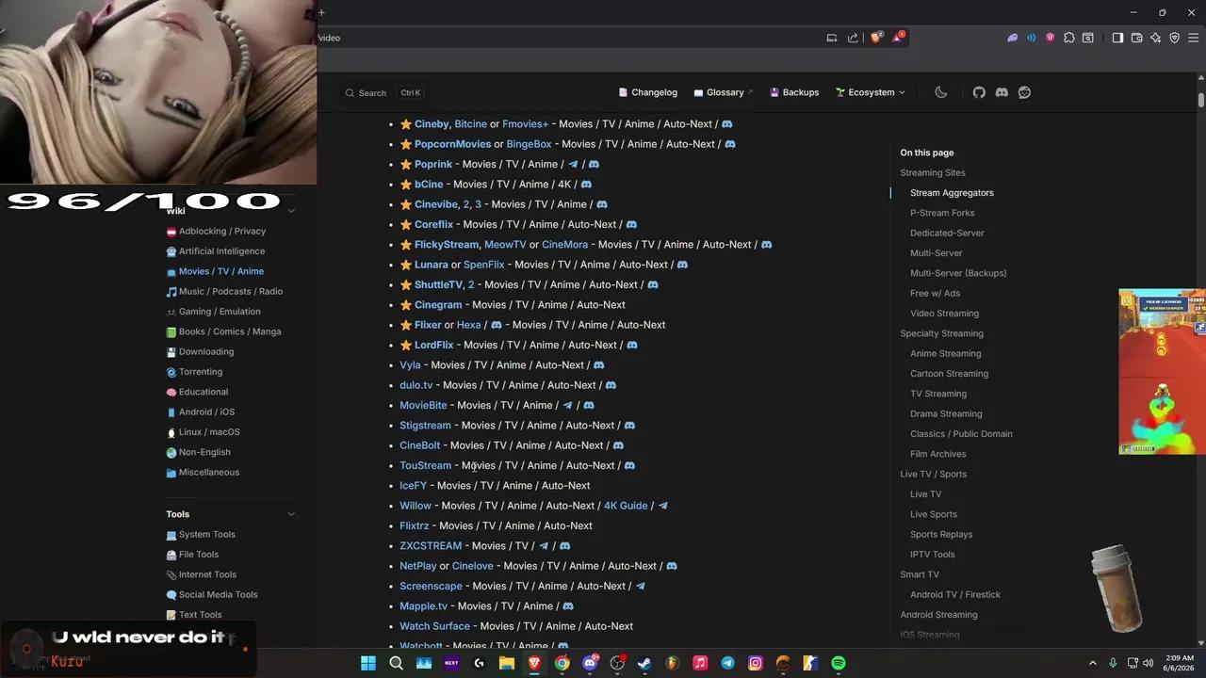
Task: Open Spotify from the taskbar
Action: tap(838, 663)
